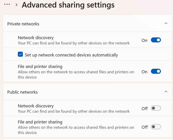
Task: Enable Network discovery for Public networks
Action: (x=156, y=108)
